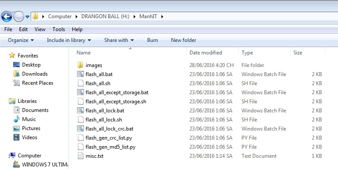The height and width of the screenshot is (169, 338).
Task: Click the Desktop icon in Favorites
Action: tap(16, 64)
